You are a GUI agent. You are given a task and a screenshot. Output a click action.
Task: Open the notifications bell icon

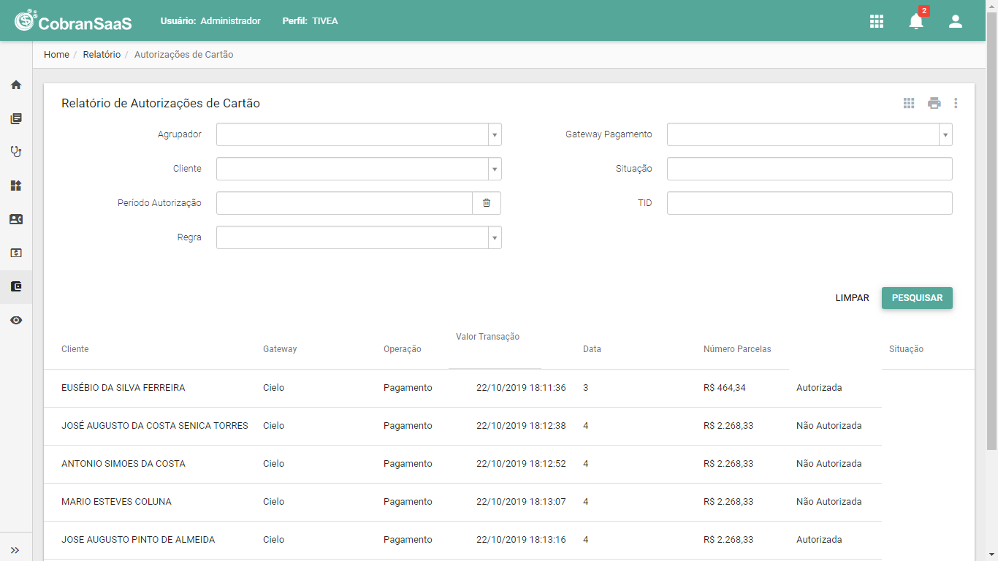point(916,21)
